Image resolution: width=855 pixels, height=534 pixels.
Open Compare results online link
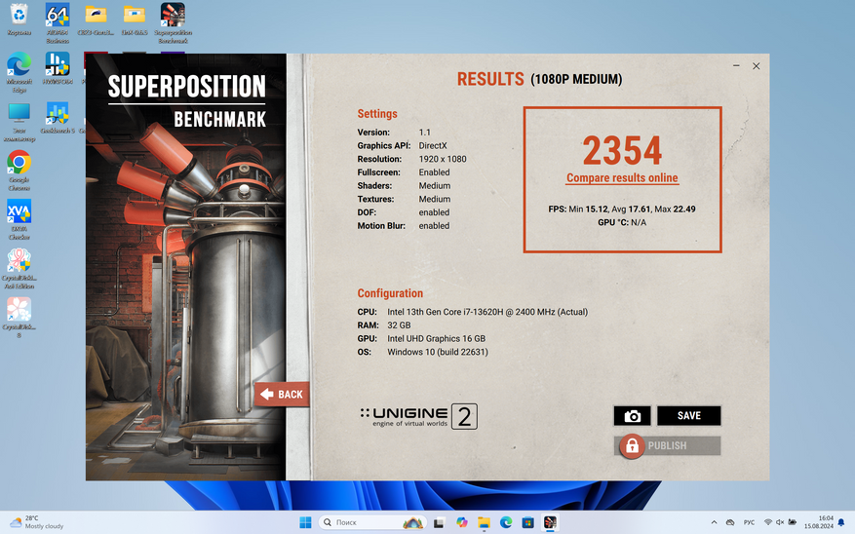(622, 177)
